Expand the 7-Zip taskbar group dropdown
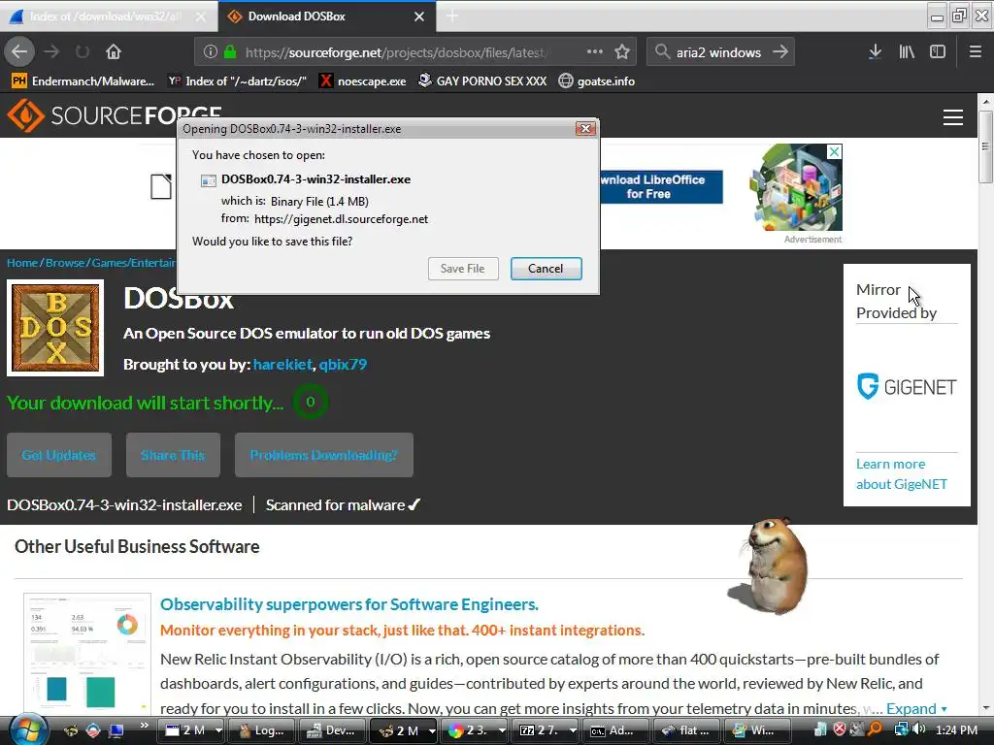Screen dimensions: 994x745 (573, 730)
